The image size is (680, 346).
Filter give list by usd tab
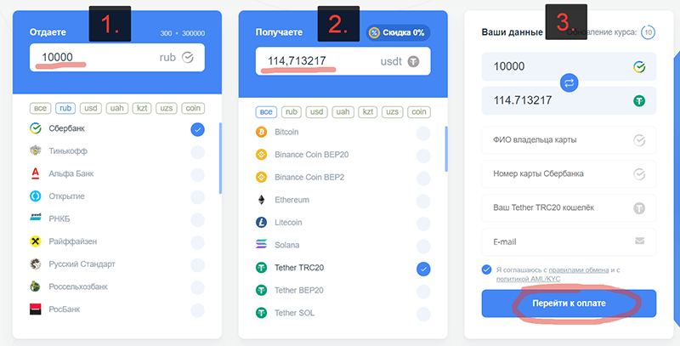click(91, 109)
